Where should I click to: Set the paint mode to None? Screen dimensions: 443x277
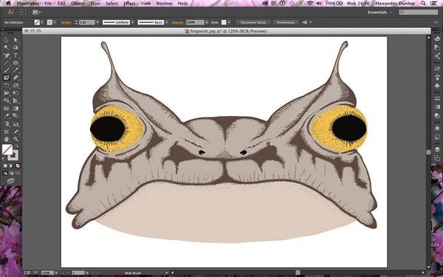18,166
